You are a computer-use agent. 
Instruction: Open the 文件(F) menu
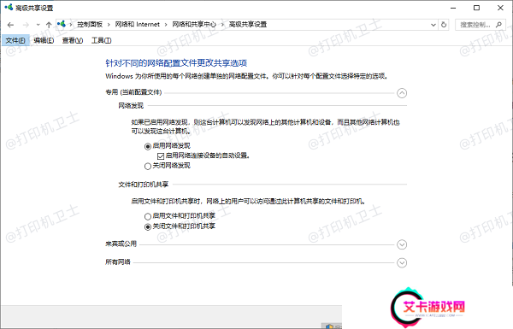coord(15,40)
